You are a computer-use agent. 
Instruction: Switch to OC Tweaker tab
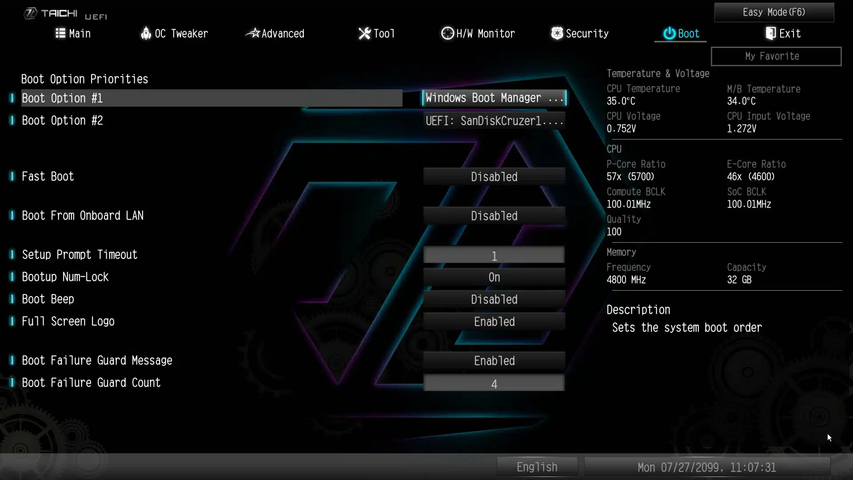174,33
